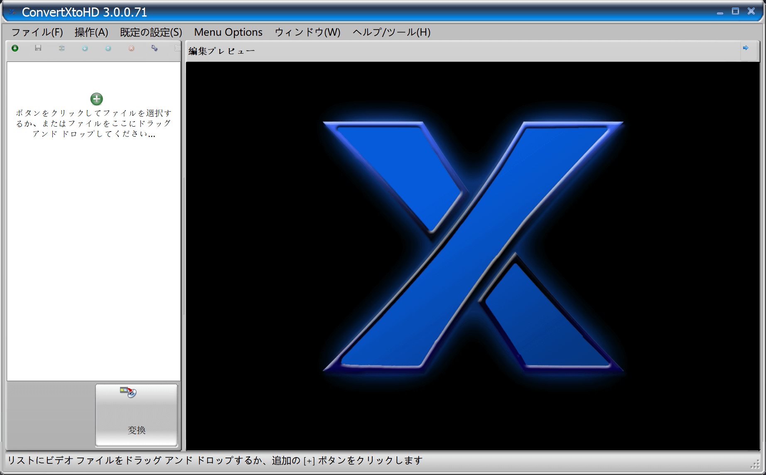Open the 既定の設定(S) menu
This screenshot has height=475, width=766.
tap(151, 32)
